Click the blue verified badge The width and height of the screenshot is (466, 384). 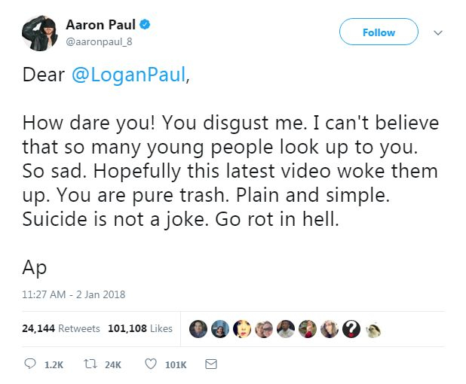(145, 24)
